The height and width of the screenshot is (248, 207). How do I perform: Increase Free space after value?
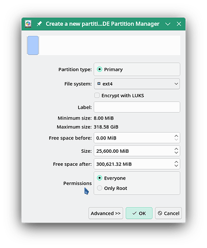point(176,162)
